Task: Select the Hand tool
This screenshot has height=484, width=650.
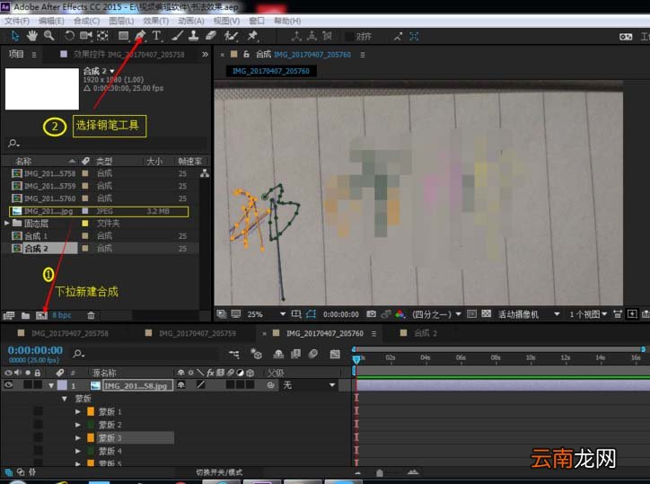Action: click(x=32, y=36)
